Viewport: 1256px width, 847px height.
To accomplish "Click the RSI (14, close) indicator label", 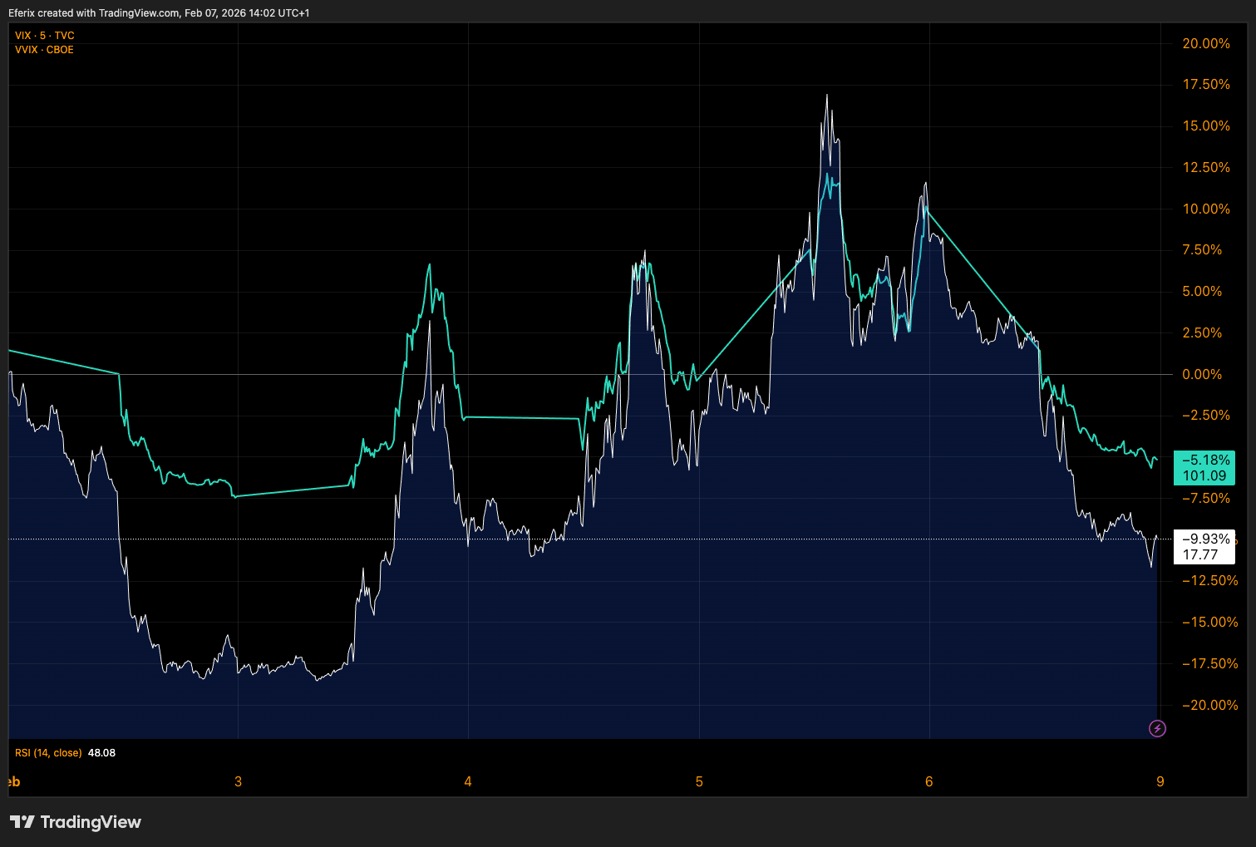I will tap(48, 753).
